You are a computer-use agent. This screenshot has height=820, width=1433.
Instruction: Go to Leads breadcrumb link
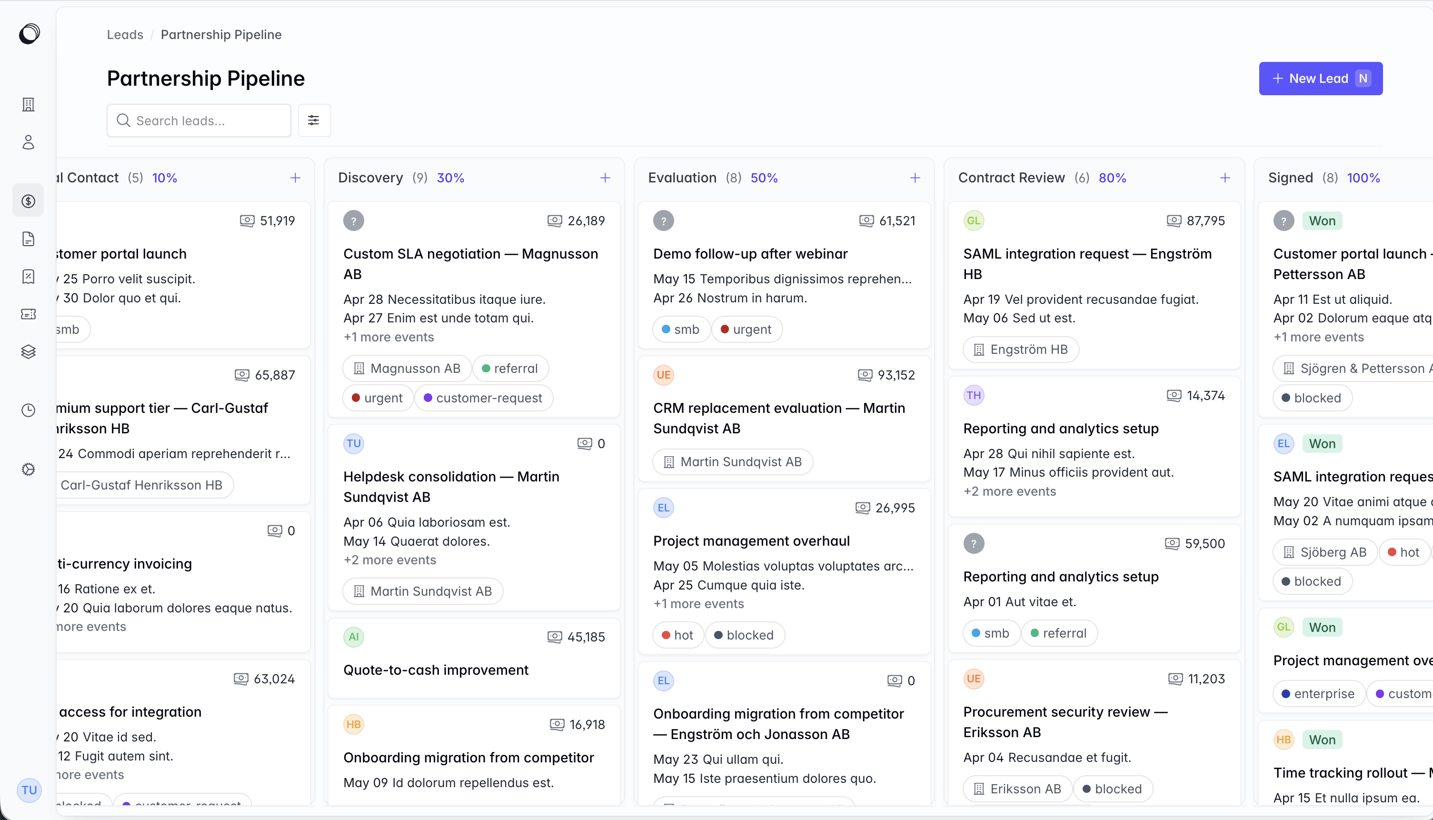[125, 34]
